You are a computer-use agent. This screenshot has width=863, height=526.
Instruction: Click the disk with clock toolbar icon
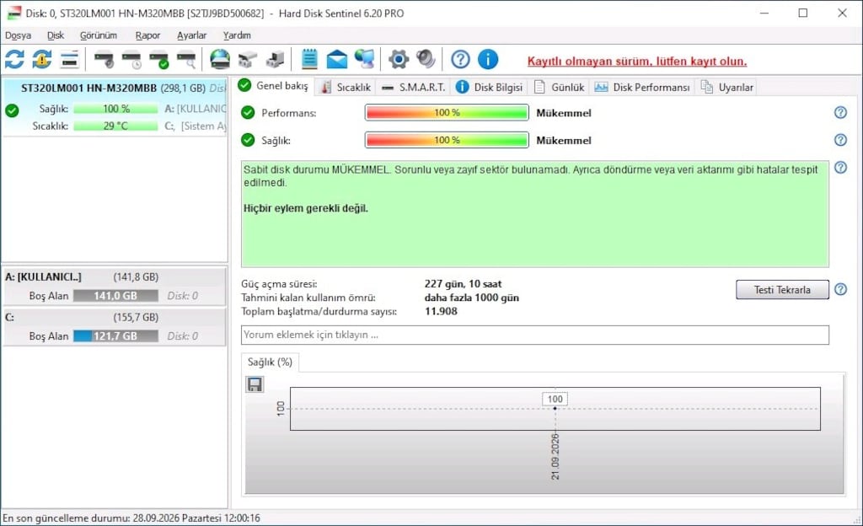click(132, 59)
